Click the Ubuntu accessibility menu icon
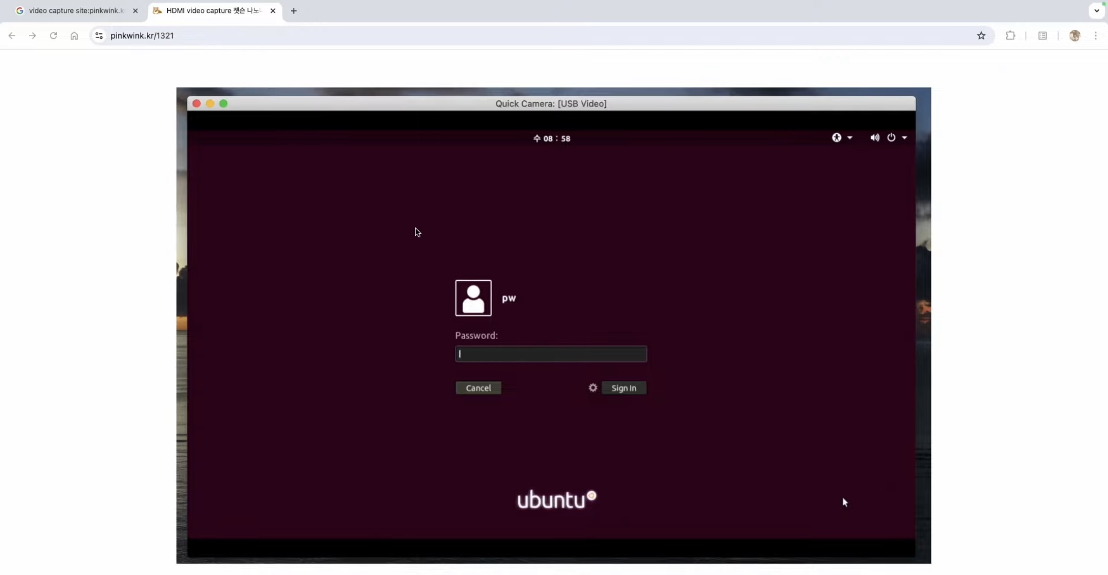Image resolution: width=1108 pixels, height=575 pixels. tap(837, 137)
